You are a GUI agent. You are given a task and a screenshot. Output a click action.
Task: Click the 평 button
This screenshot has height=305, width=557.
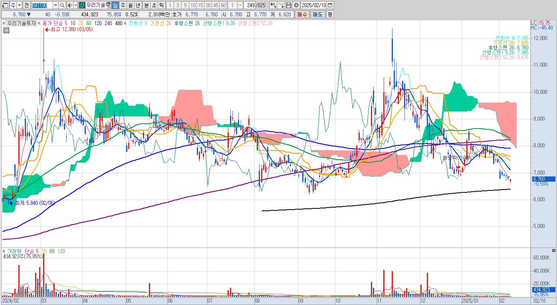tap(330, 14)
